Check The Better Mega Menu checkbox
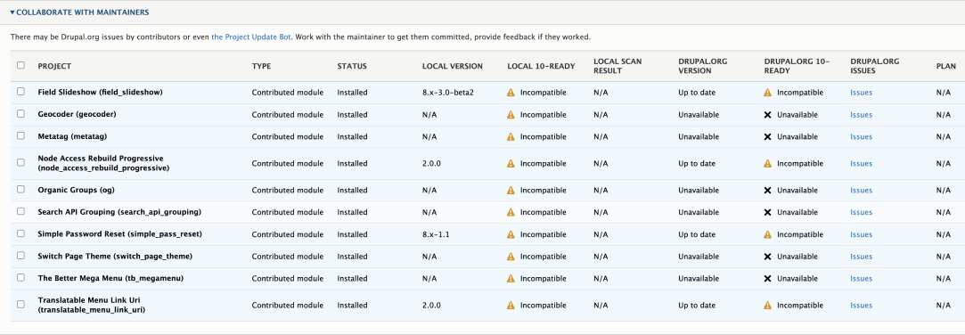 tap(20, 277)
